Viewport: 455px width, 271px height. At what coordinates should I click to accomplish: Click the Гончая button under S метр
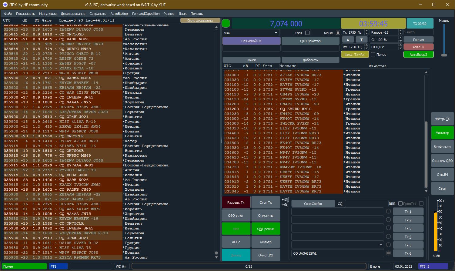[418, 40]
